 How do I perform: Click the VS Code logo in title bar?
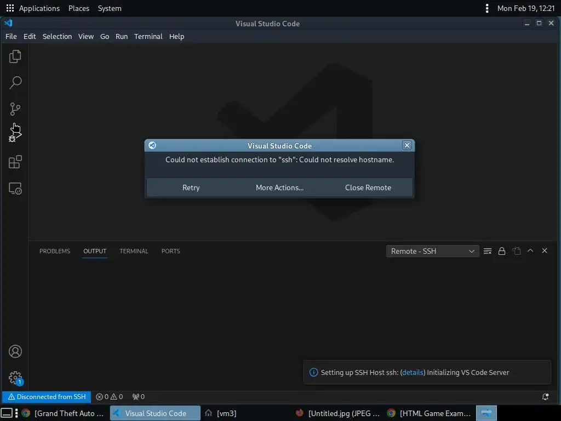[x=8, y=23]
